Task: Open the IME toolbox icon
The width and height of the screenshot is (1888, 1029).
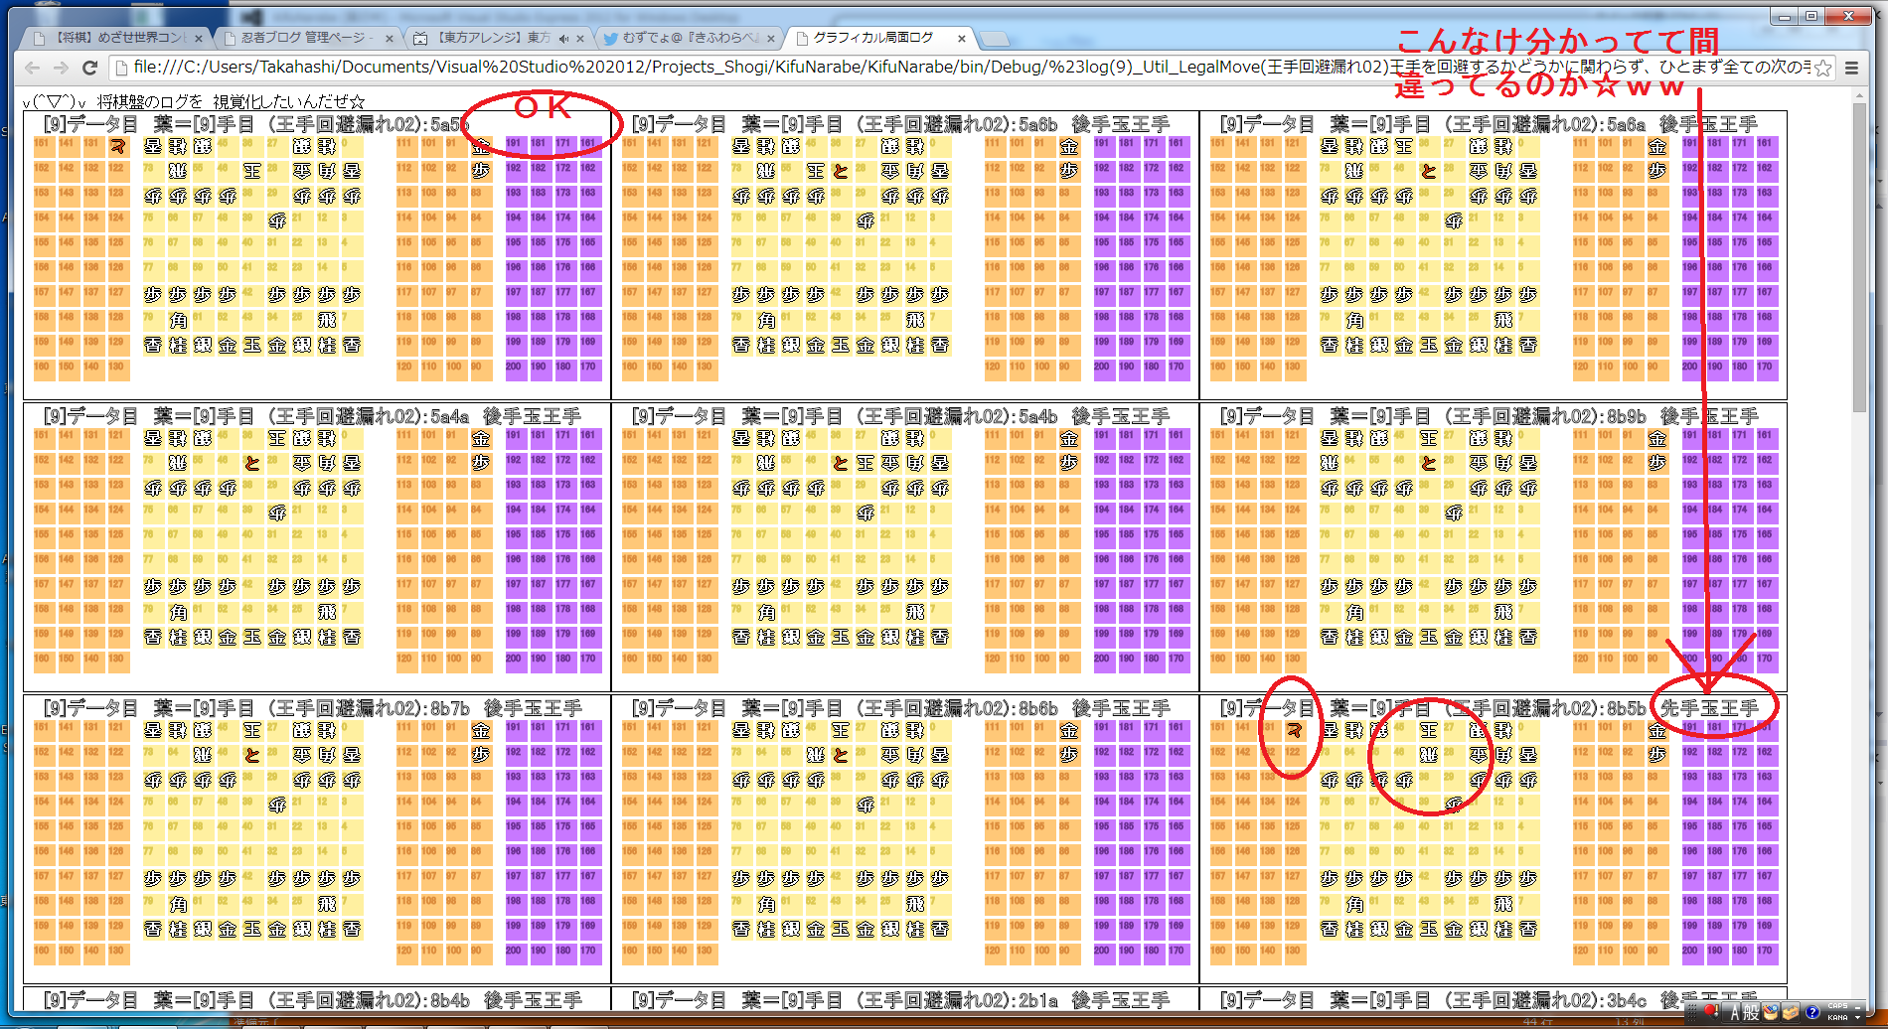Action: click(1791, 1012)
